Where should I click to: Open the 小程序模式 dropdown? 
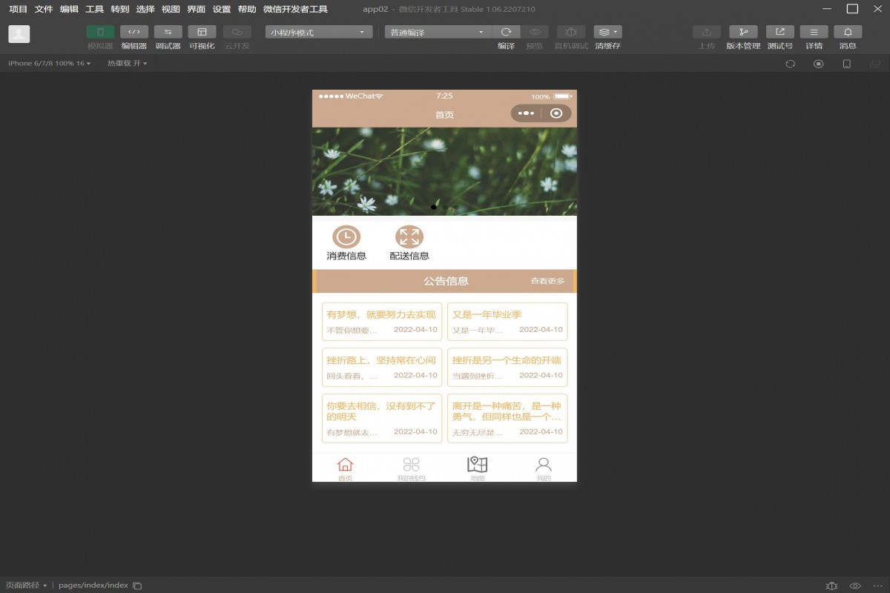coord(318,31)
